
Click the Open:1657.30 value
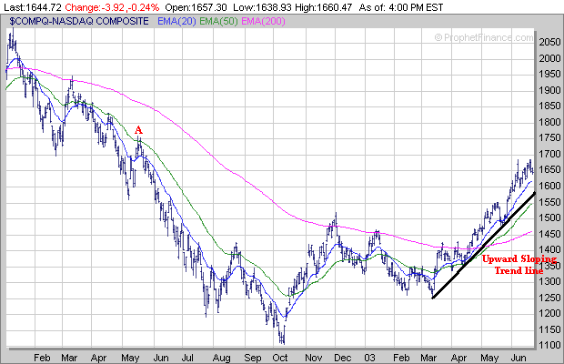coord(196,7)
